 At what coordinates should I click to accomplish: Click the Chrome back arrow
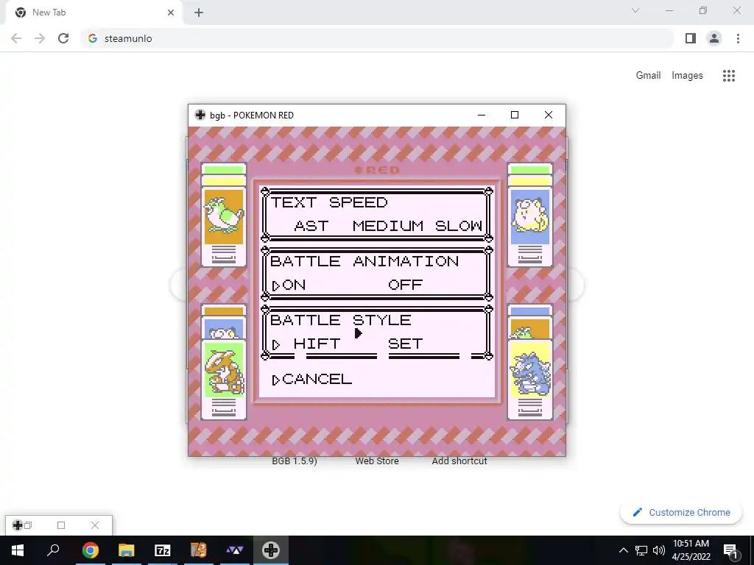click(x=16, y=38)
